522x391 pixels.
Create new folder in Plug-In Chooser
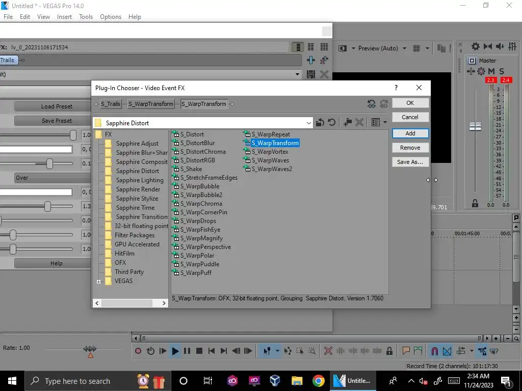pos(348,122)
